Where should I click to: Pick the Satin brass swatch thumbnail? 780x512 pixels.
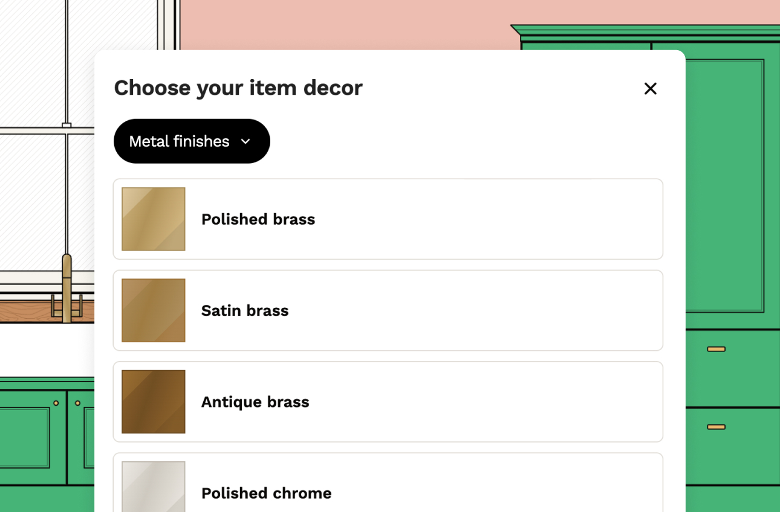tap(154, 310)
